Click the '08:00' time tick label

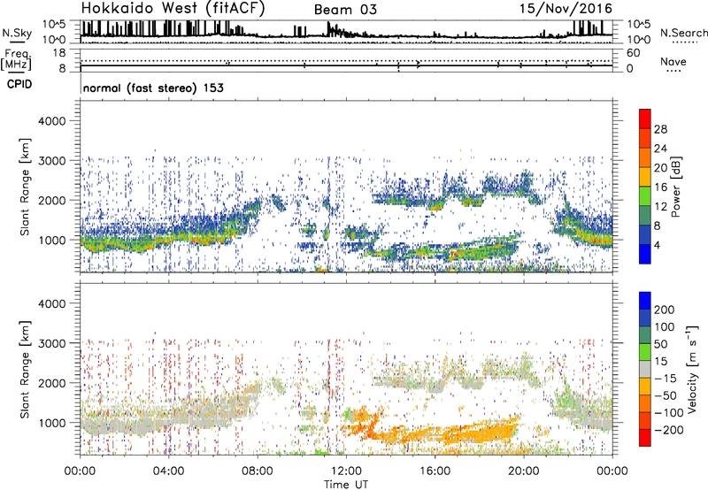tap(258, 471)
